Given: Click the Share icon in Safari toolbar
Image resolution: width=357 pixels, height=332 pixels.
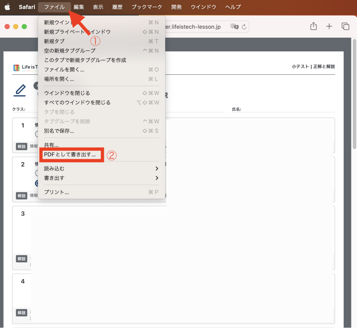Looking at the screenshot, I should pos(313,26).
